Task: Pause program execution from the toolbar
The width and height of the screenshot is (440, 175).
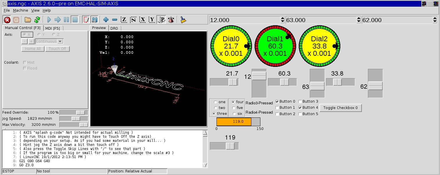Action: pos(67,20)
